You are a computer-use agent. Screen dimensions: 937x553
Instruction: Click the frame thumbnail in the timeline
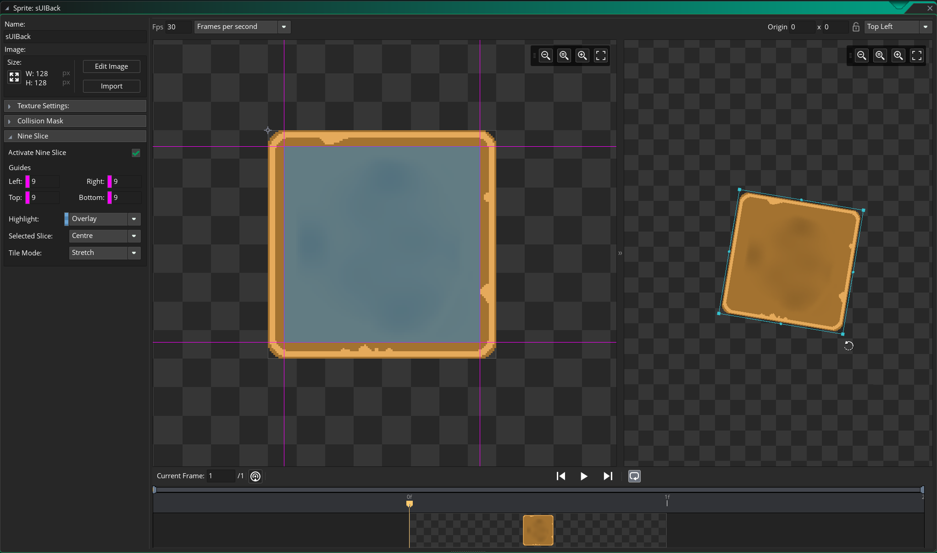point(538,531)
